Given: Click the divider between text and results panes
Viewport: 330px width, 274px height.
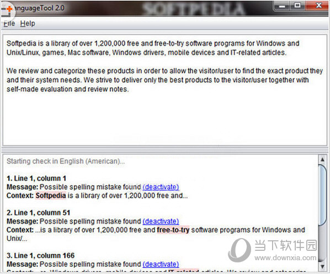Looking at the screenshot, I should 164,150.
